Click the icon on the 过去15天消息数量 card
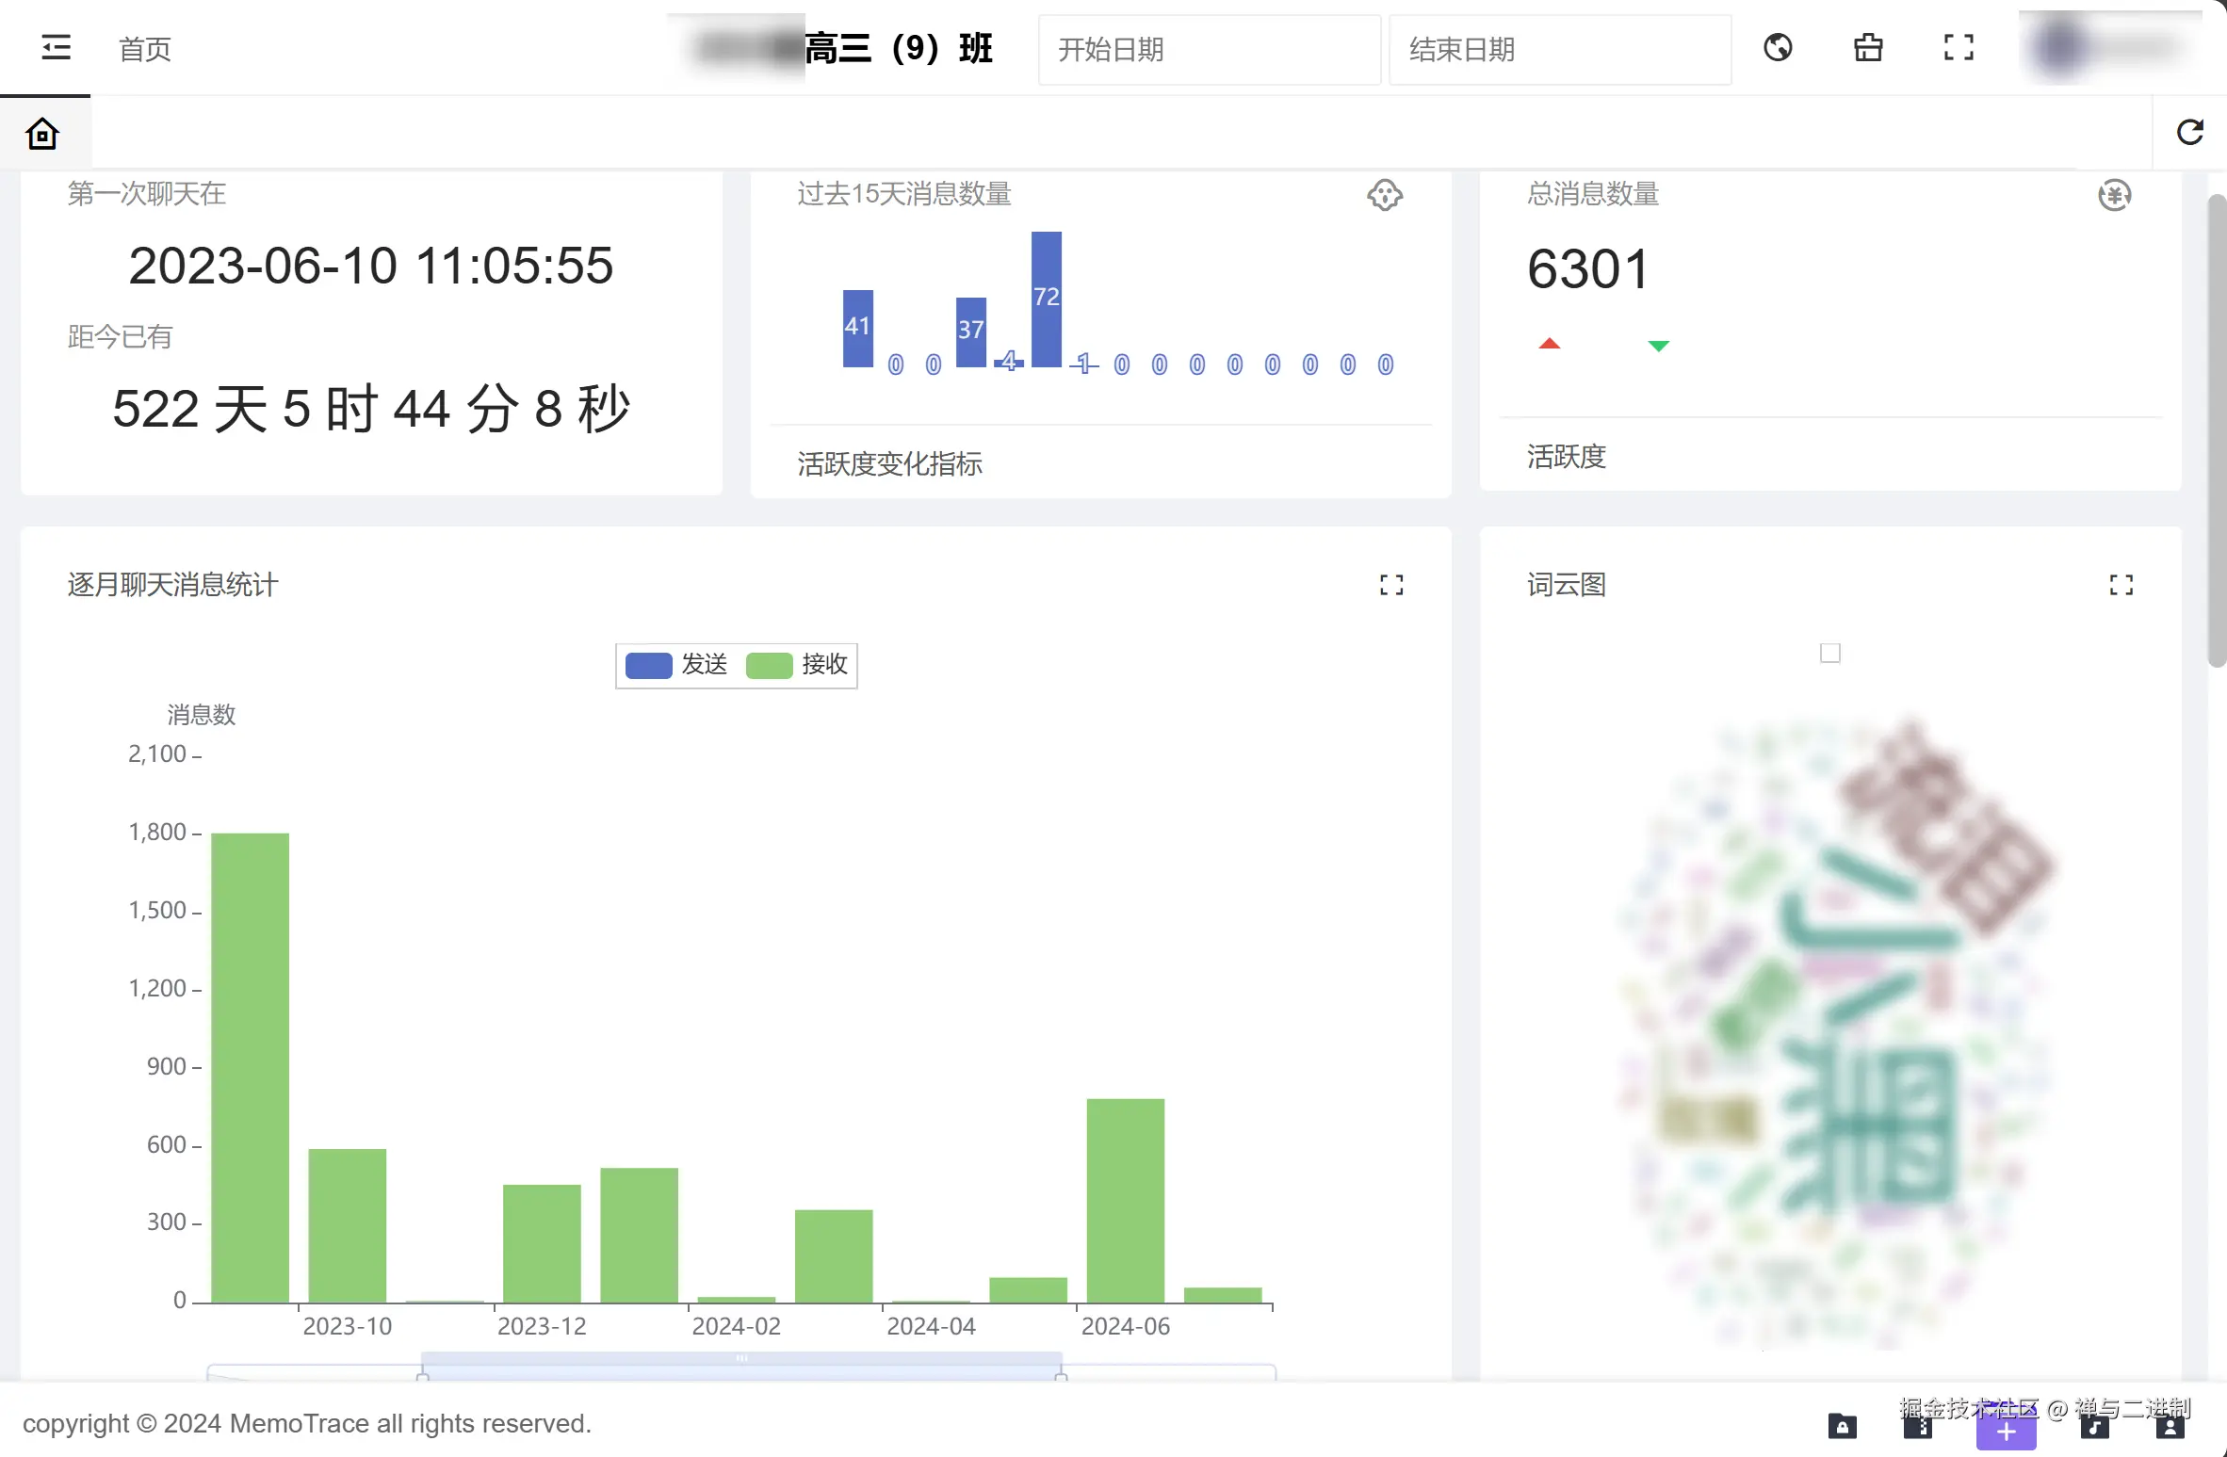Image resolution: width=2227 pixels, height=1457 pixels. [x=1385, y=195]
